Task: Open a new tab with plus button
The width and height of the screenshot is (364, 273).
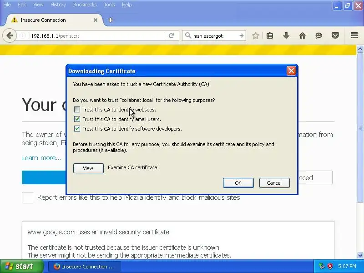Action: [x=111, y=20]
